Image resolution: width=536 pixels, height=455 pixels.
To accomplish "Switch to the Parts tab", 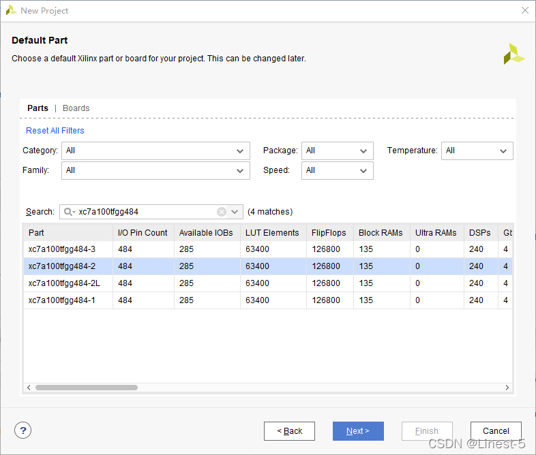I will [x=38, y=108].
